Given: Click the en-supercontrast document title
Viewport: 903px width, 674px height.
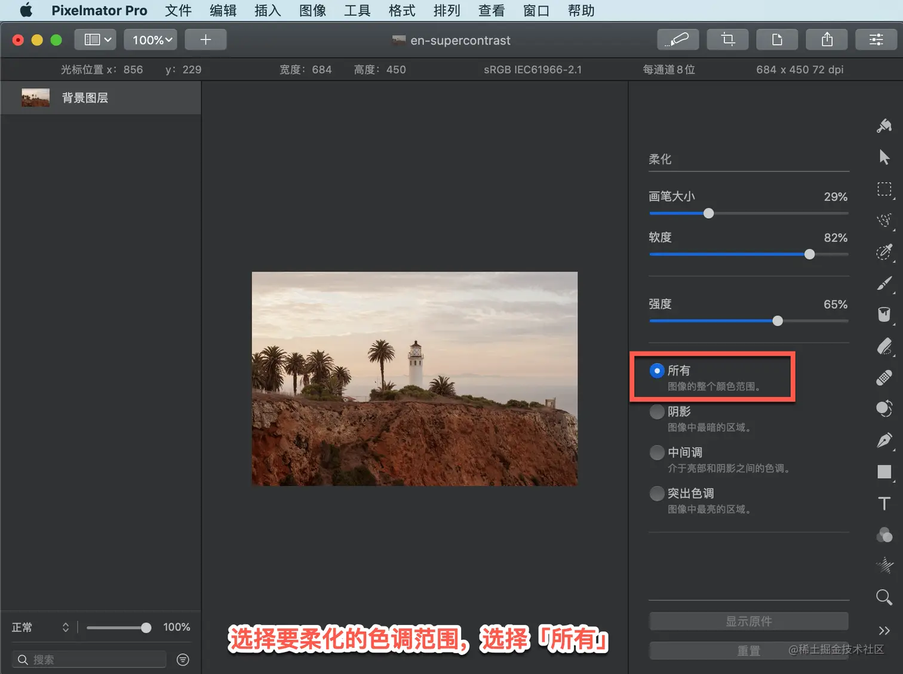Looking at the screenshot, I should pyautogui.click(x=460, y=40).
